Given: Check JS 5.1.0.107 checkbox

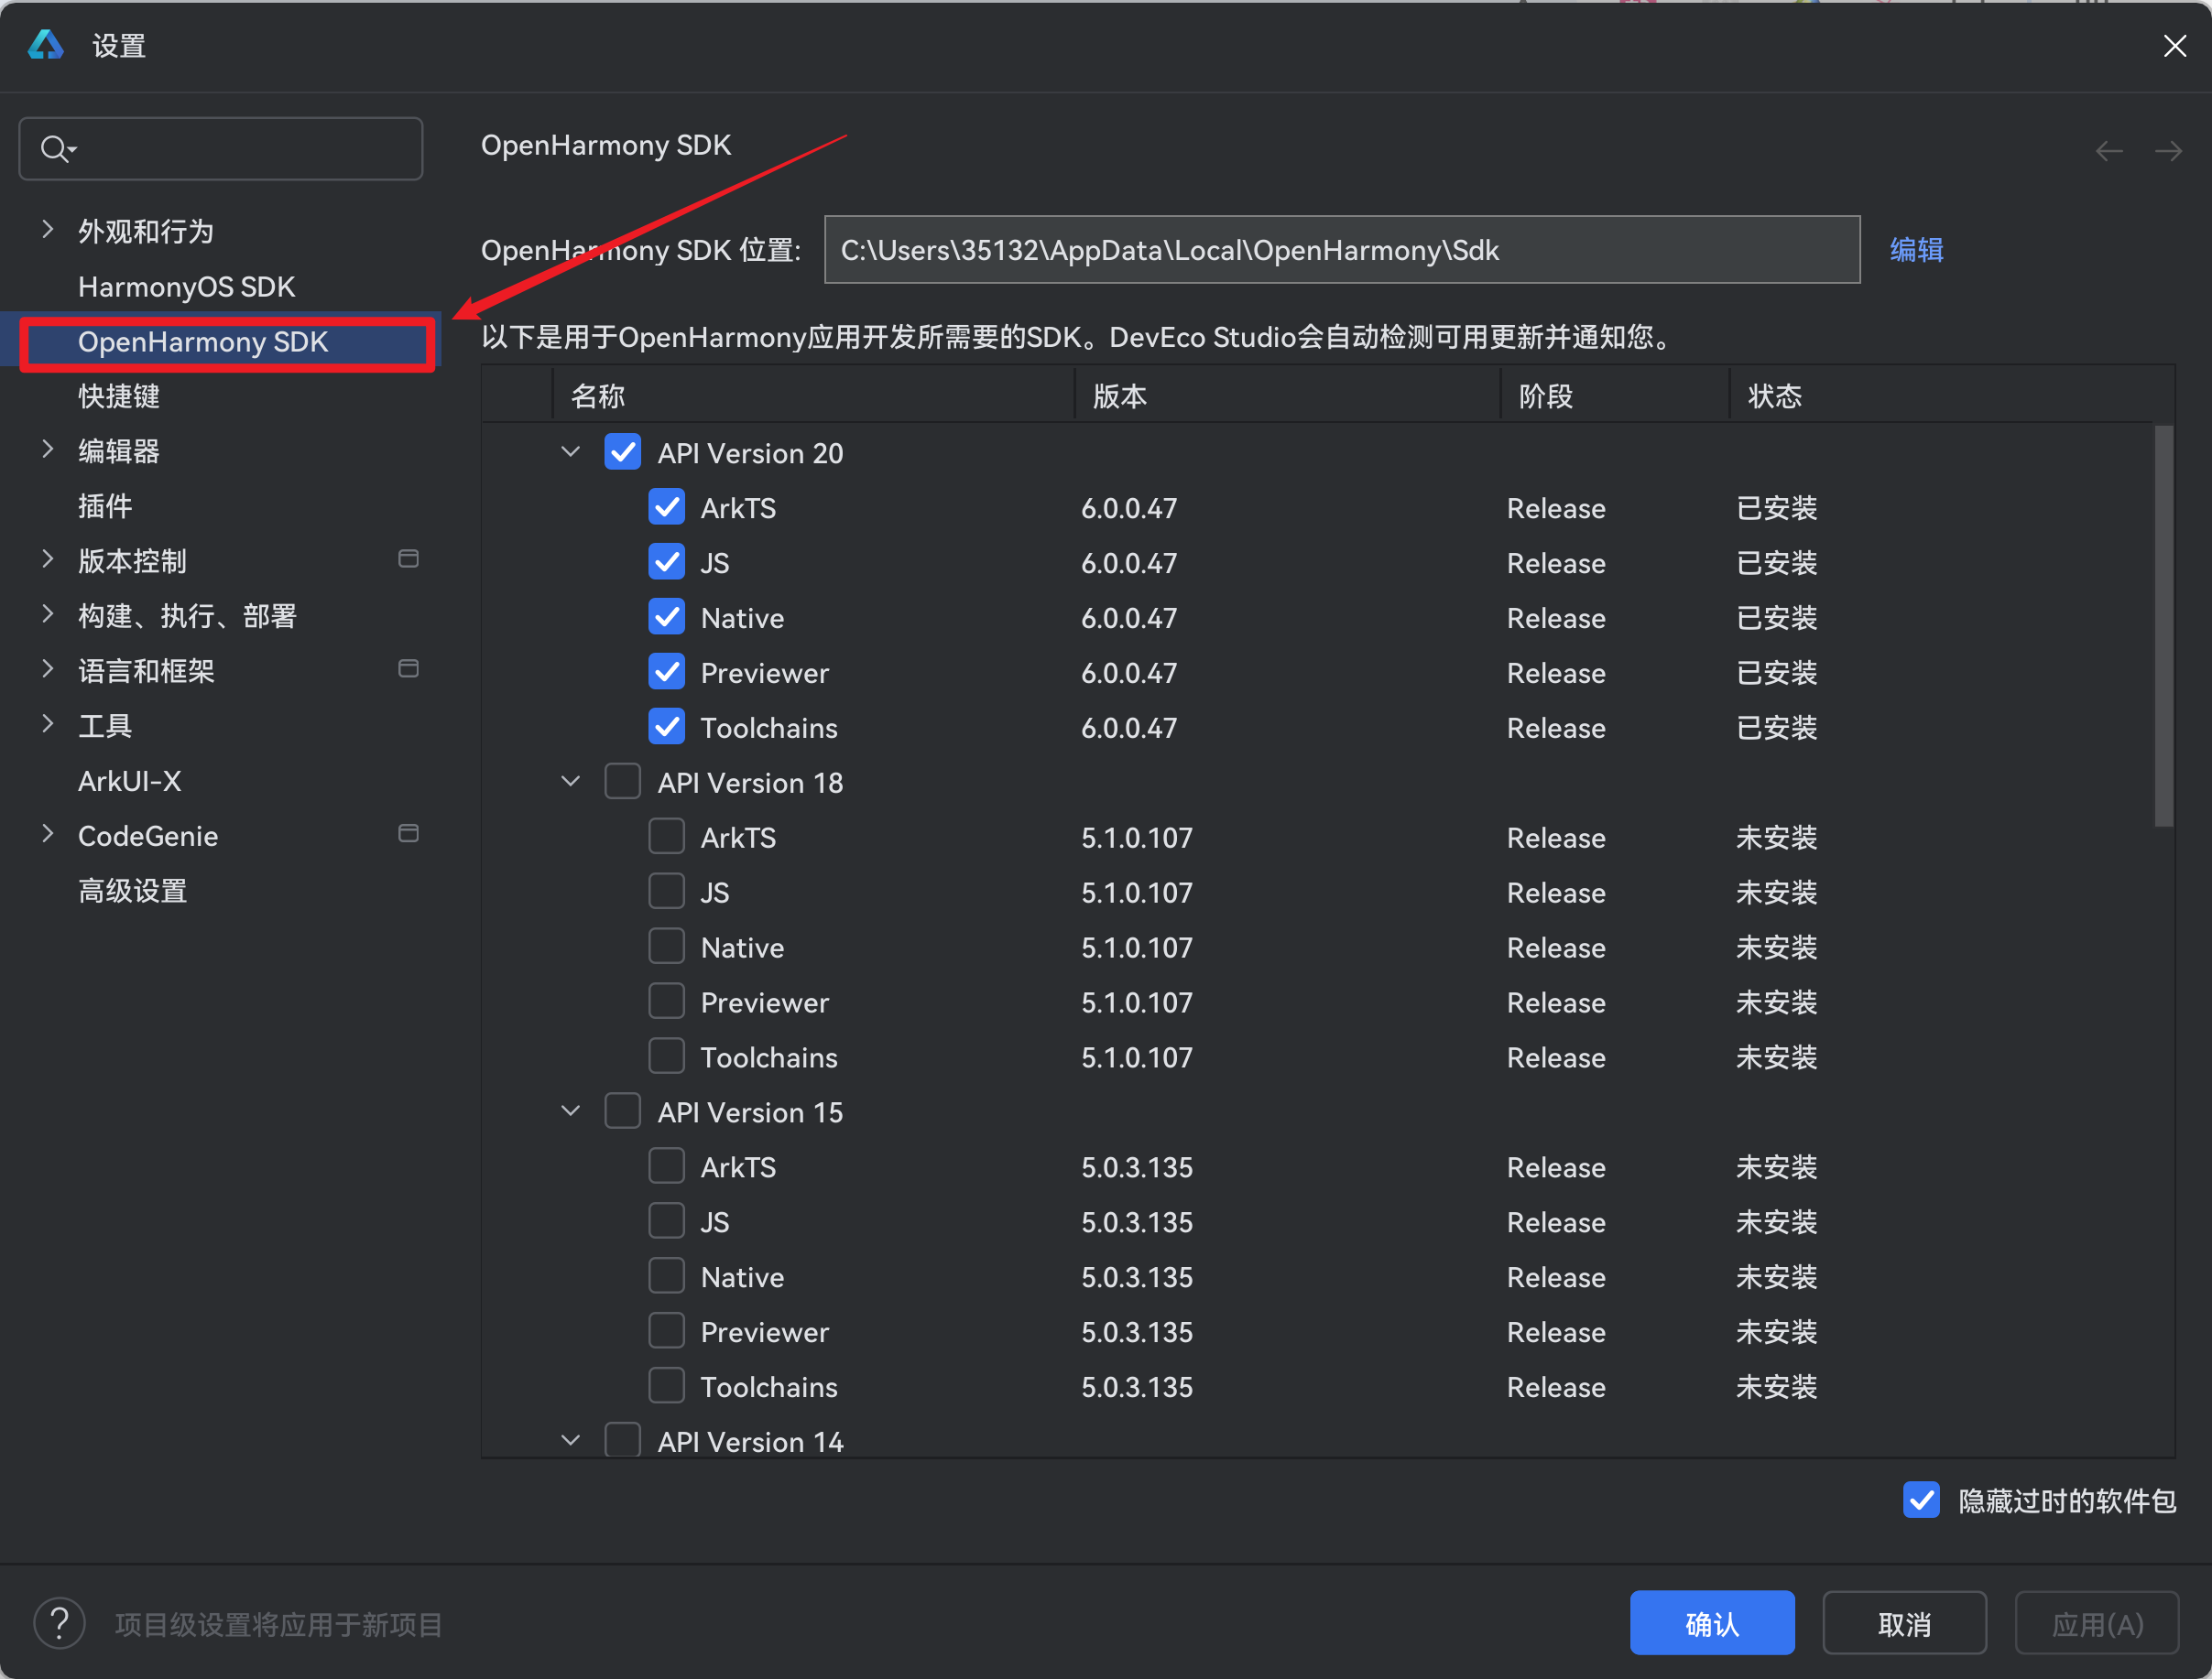Looking at the screenshot, I should point(667,892).
